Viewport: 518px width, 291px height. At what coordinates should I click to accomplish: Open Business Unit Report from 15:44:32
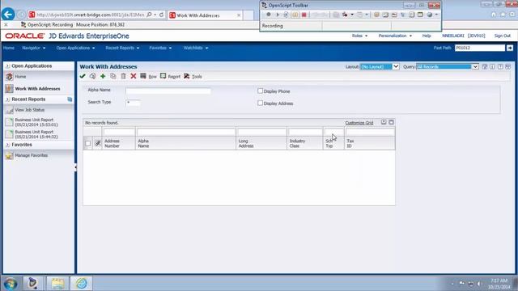(x=36, y=134)
